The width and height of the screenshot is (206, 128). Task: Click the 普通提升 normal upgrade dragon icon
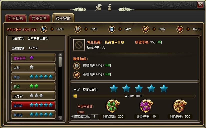click(x=112, y=106)
